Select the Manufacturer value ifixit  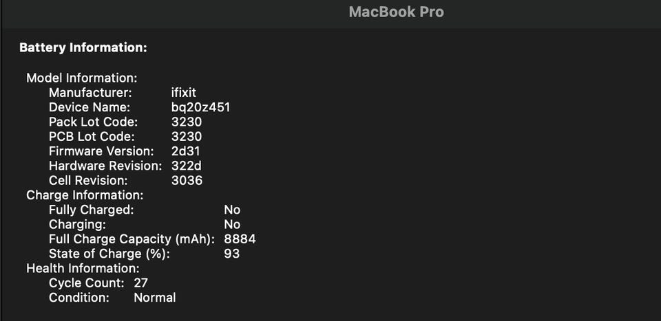coord(185,92)
